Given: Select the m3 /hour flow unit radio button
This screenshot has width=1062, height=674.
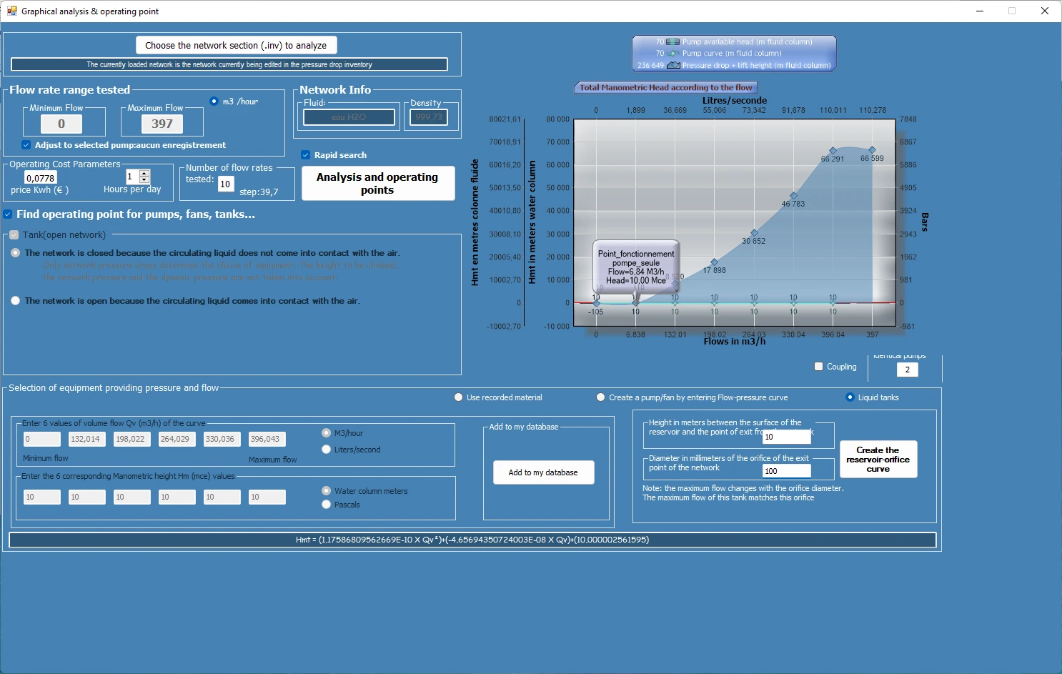Looking at the screenshot, I should pos(214,101).
